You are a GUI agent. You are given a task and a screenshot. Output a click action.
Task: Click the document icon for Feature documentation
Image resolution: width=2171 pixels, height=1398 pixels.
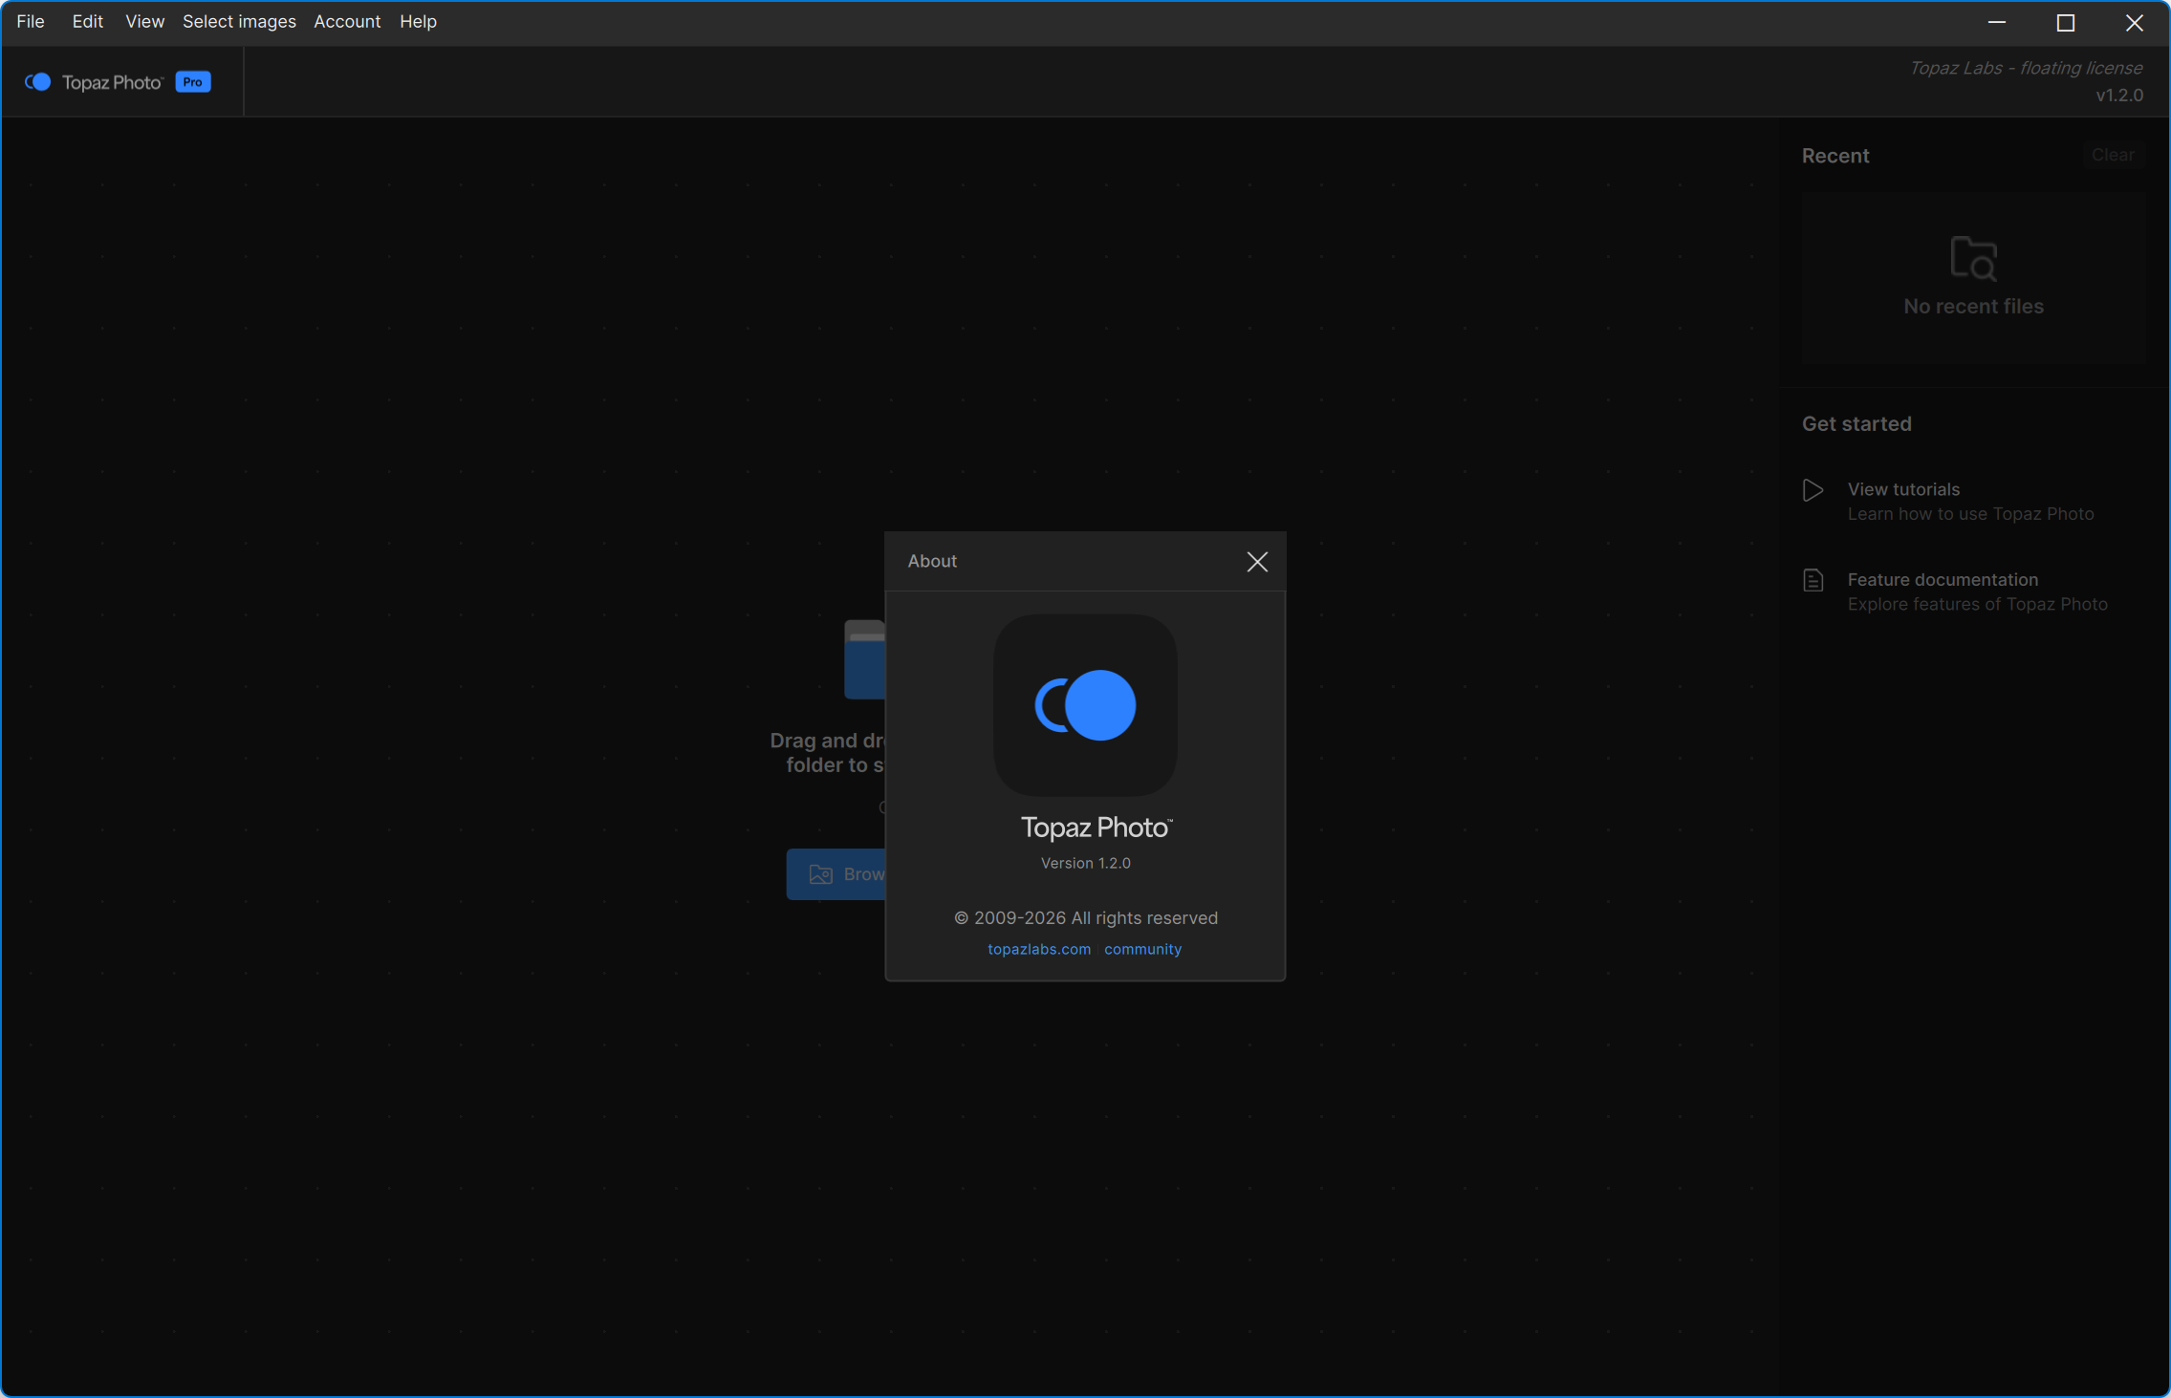click(x=1813, y=580)
